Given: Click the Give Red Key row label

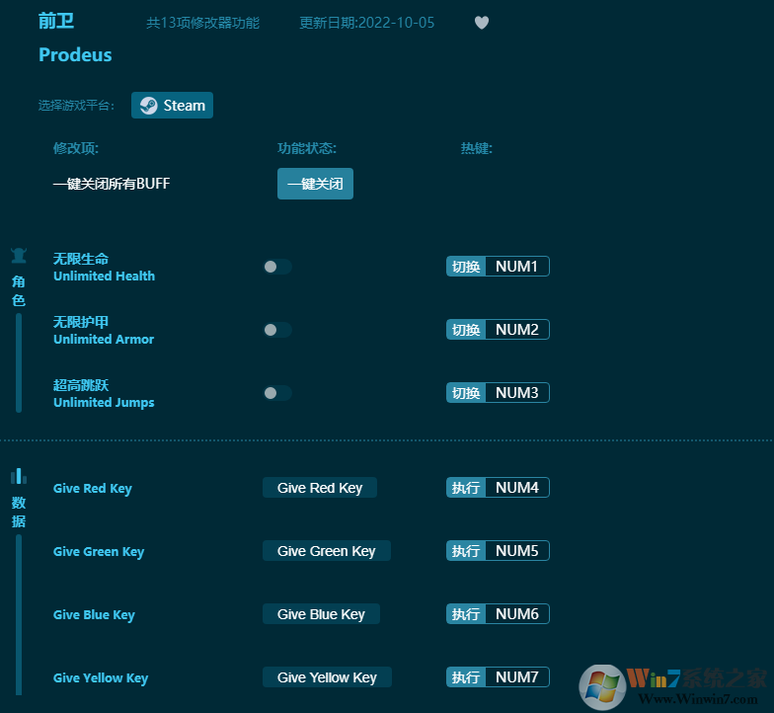Looking at the screenshot, I should (93, 488).
